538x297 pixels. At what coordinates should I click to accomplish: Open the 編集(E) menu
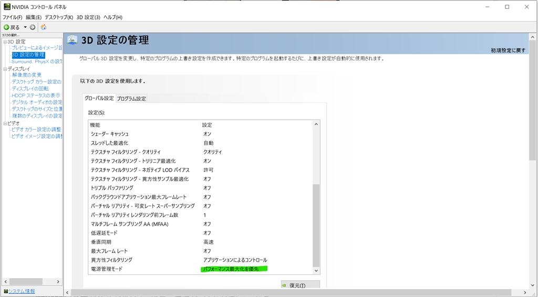click(x=34, y=17)
